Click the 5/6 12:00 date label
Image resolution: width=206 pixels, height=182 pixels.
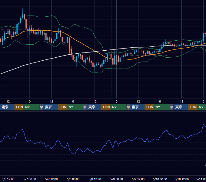point(8,179)
